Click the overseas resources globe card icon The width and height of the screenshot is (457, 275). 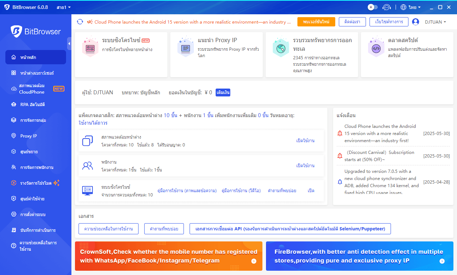281,47
